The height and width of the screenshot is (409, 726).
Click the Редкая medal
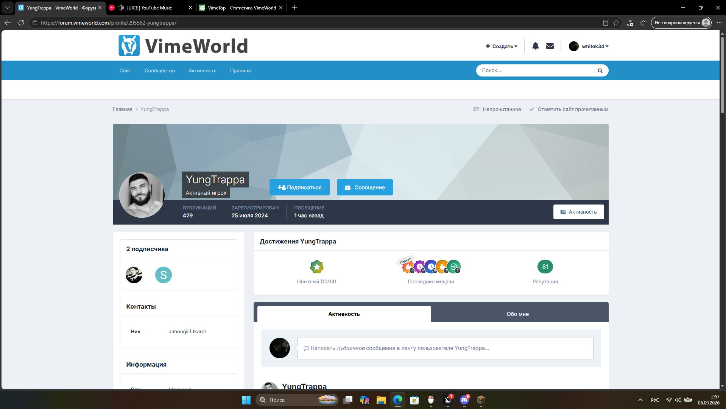[x=408, y=266]
